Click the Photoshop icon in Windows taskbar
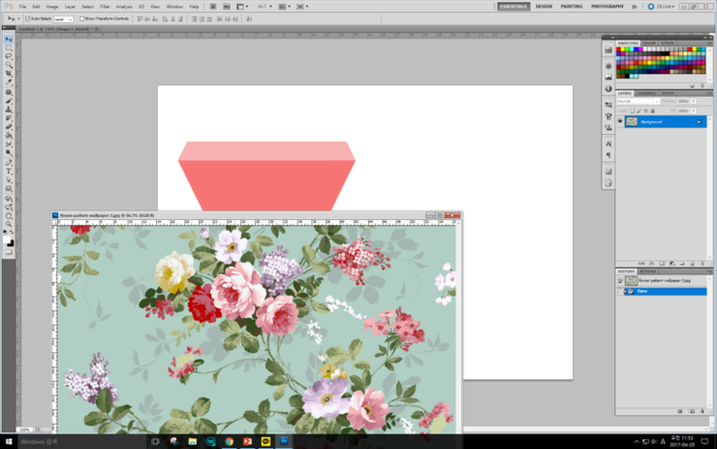This screenshot has height=449, width=717. pyautogui.click(x=284, y=441)
